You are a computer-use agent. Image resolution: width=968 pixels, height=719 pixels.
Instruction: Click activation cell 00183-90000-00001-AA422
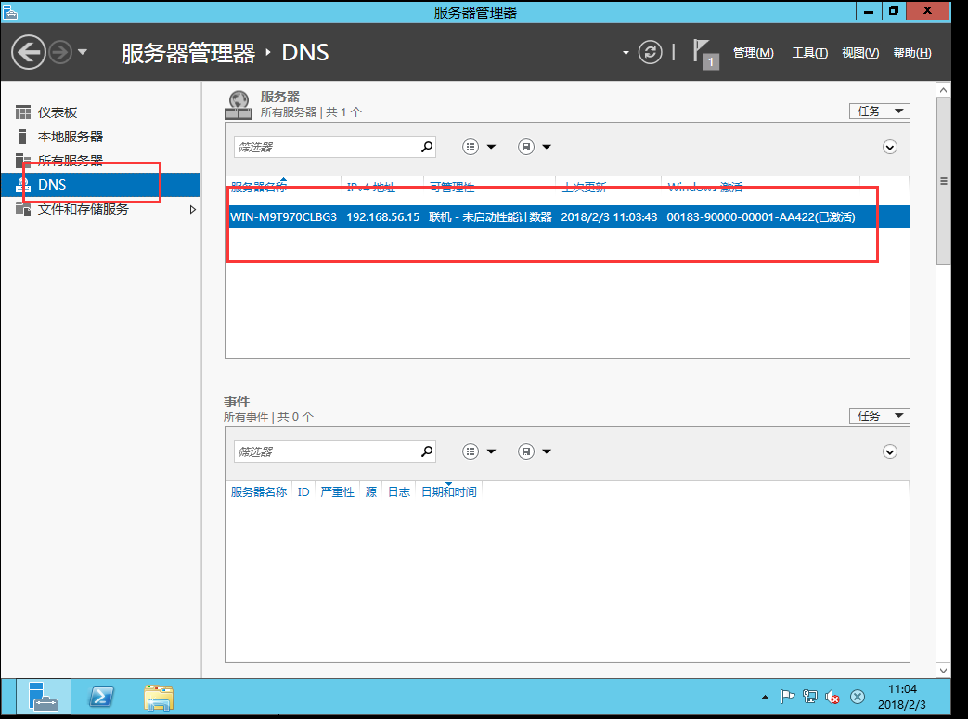[x=761, y=216]
